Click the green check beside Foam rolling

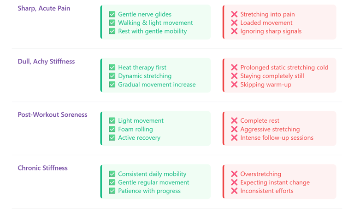[112, 130]
